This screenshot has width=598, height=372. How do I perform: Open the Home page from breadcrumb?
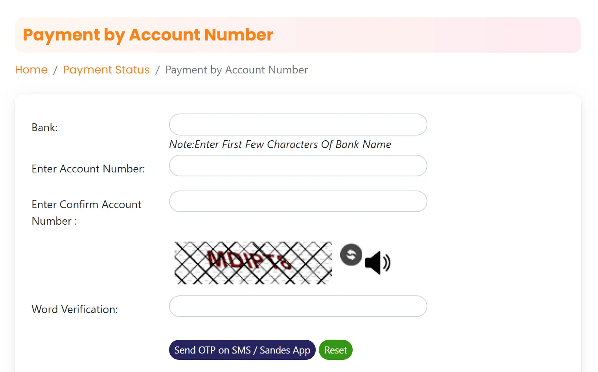pyautogui.click(x=31, y=70)
